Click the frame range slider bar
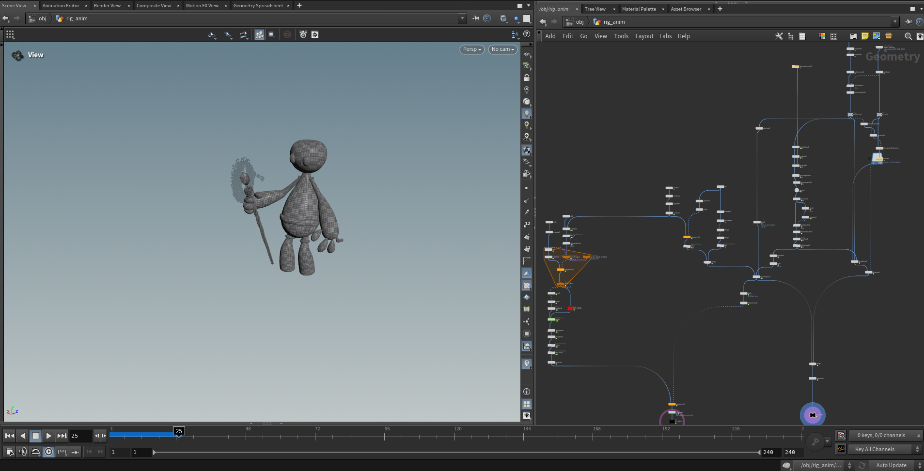 (x=456, y=452)
